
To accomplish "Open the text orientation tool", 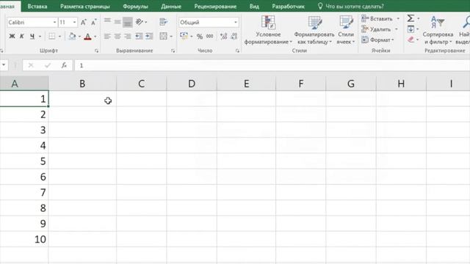I will point(140,21).
